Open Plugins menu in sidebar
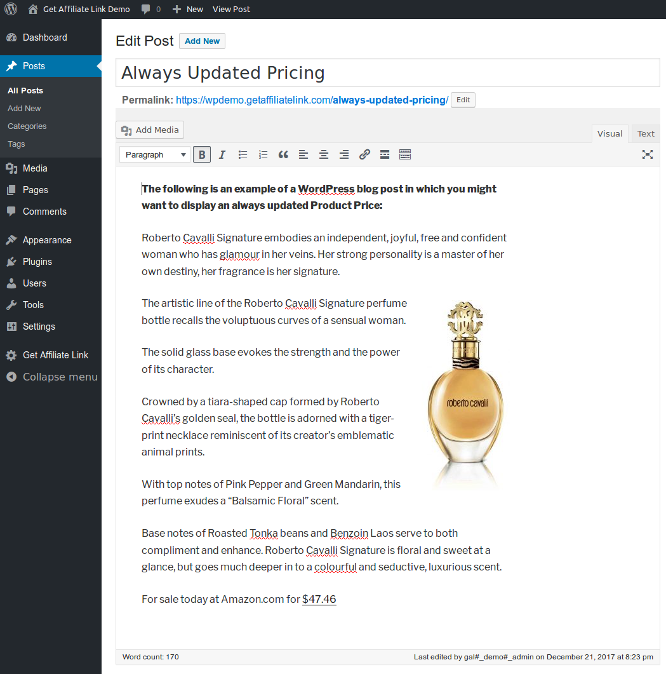 [51, 261]
